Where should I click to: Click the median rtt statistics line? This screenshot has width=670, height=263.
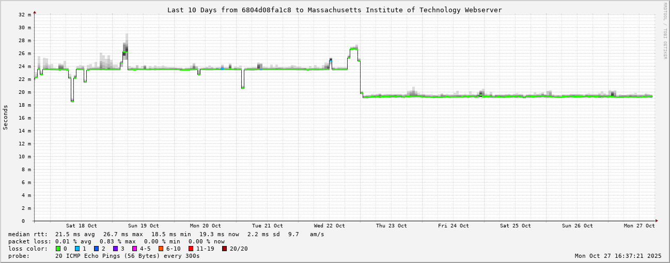166,234
